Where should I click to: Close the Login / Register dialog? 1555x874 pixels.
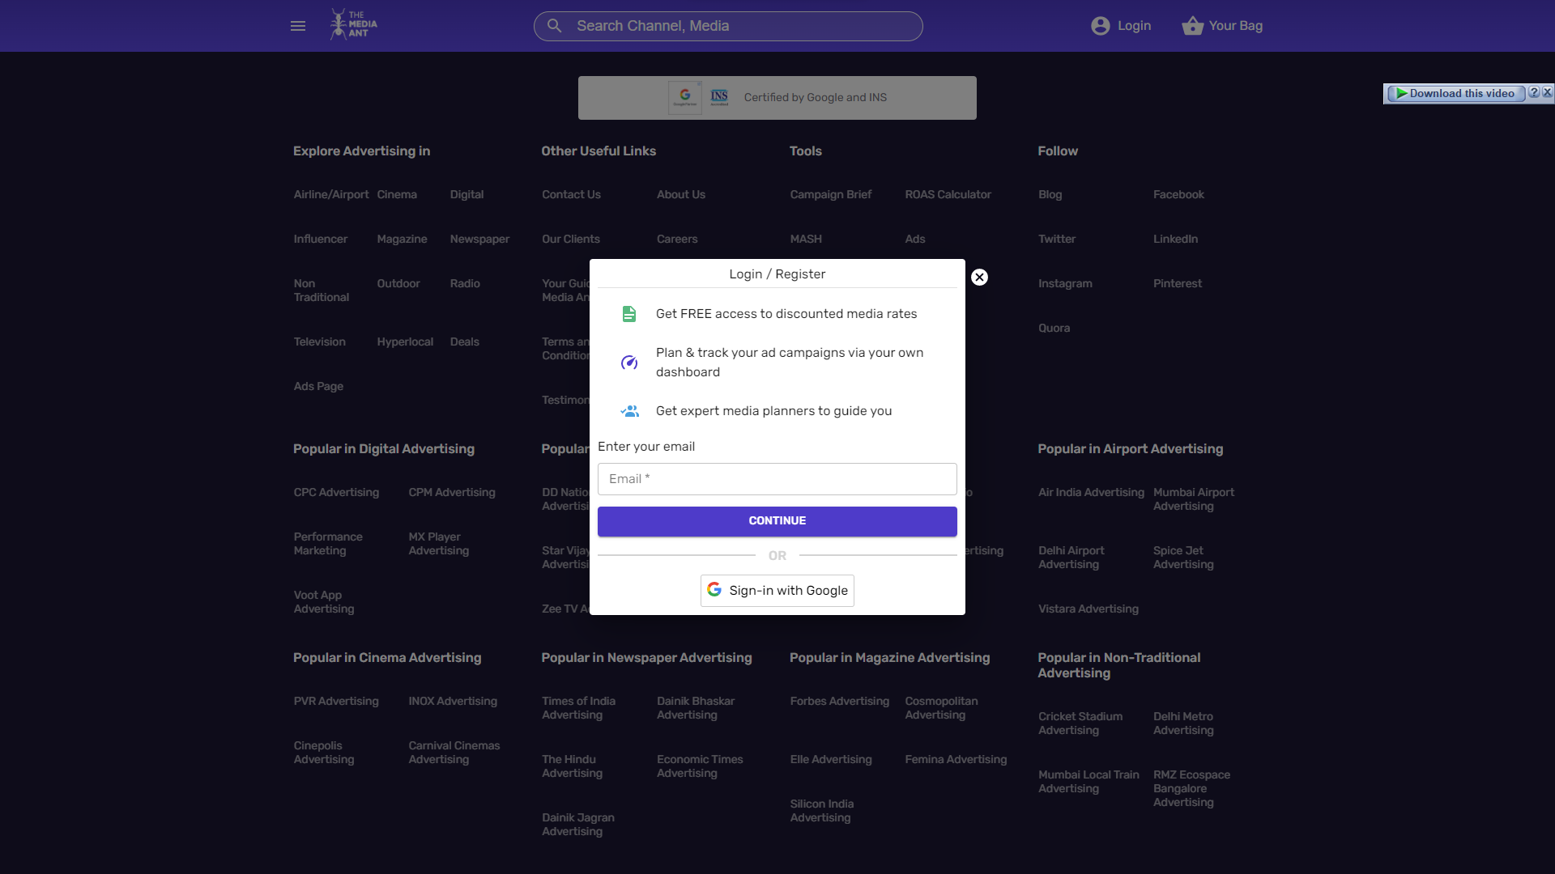979,278
